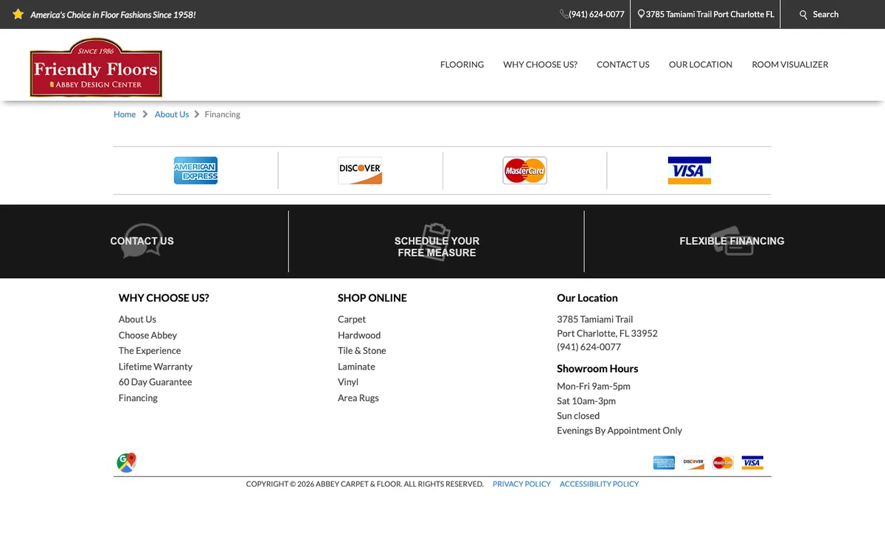885x553 pixels.
Task: Click the gold star icon in top bar
Action: click(18, 14)
